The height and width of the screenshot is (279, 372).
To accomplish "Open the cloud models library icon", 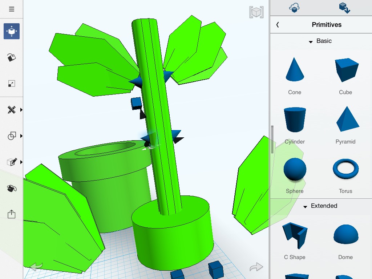I will pyautogui.click(x=294, y=8).
